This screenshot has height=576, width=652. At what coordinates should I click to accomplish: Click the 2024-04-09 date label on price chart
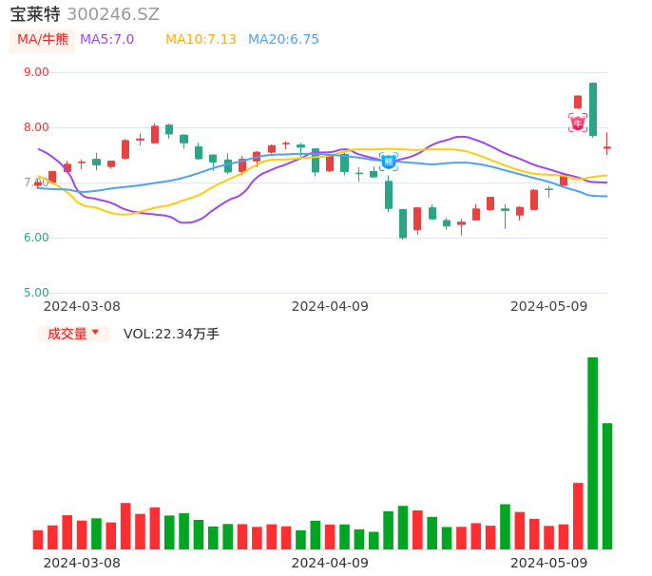[x=329, y=306]
